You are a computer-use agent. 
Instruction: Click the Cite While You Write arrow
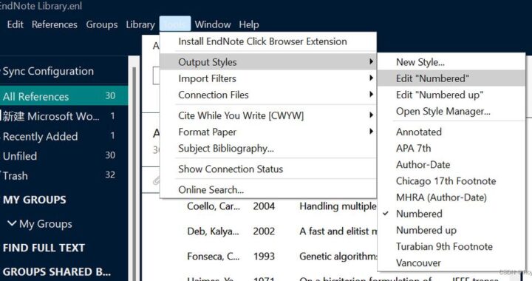(x=371, y=115)
